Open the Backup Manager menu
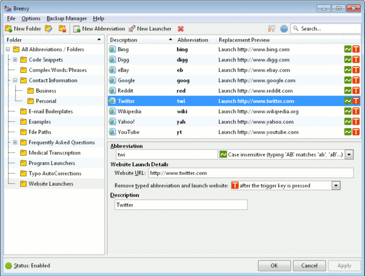Viewport: 365px width, 276px height. (67, 18)
